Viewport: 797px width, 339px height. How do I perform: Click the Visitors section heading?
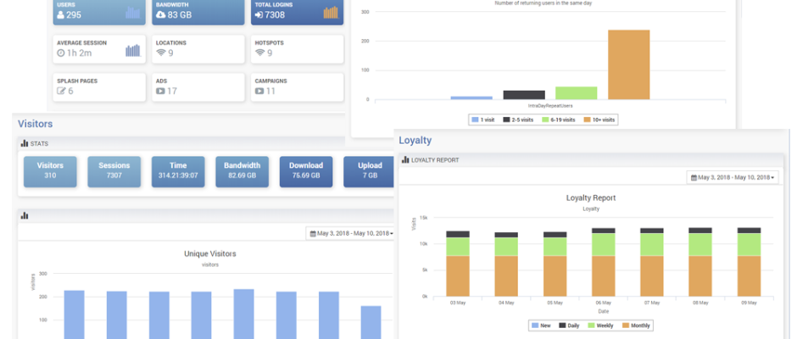(x=35, y=124)
